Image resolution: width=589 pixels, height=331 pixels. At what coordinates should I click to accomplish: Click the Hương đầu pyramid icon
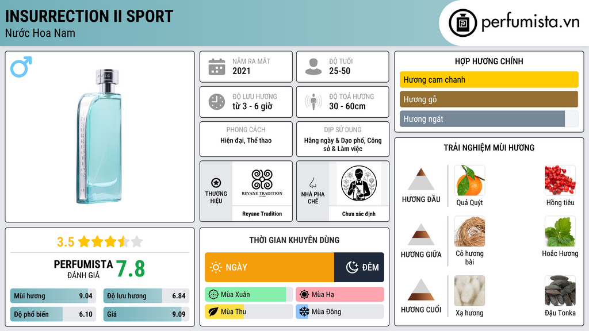421,179
